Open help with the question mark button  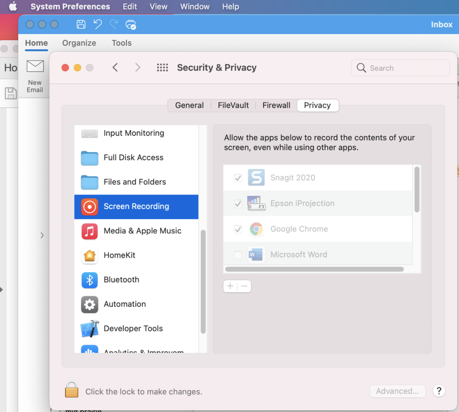click(x=439, y=391)
